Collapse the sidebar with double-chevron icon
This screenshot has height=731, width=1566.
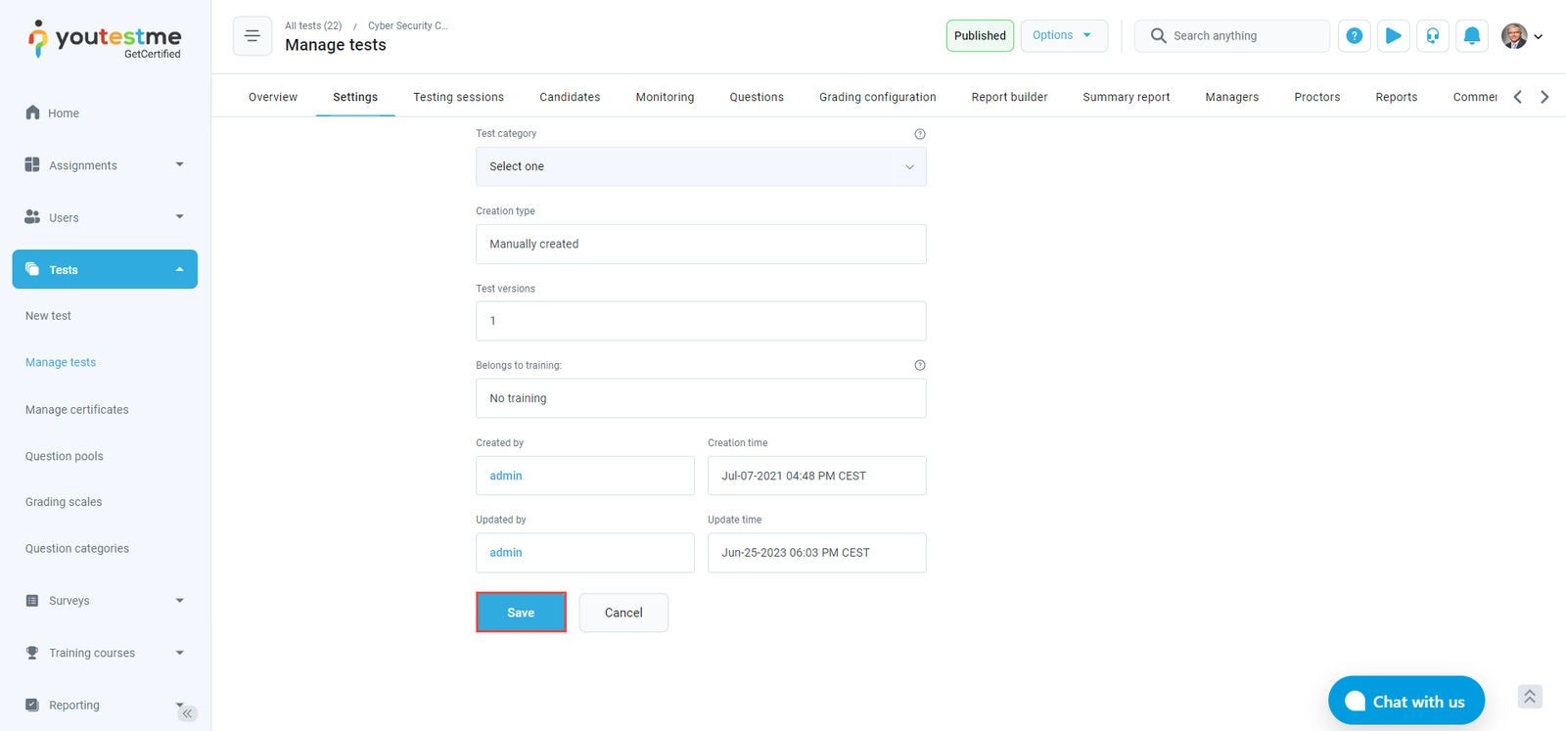point(187,713)
